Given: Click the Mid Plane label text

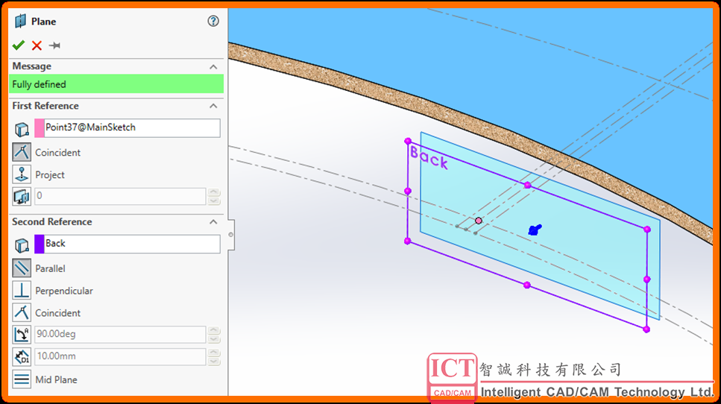Looking at the screenshot, I should 56,379.
